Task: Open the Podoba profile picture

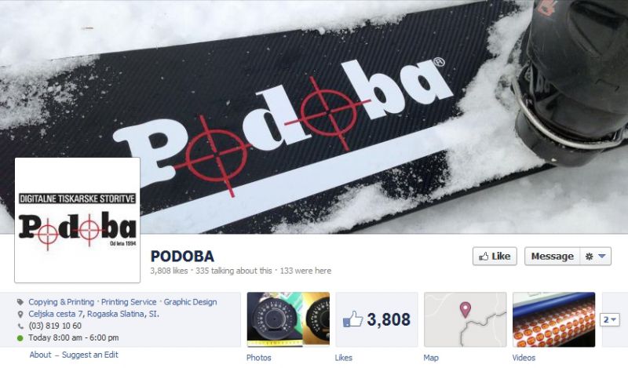Action: [x=77, y=220]
